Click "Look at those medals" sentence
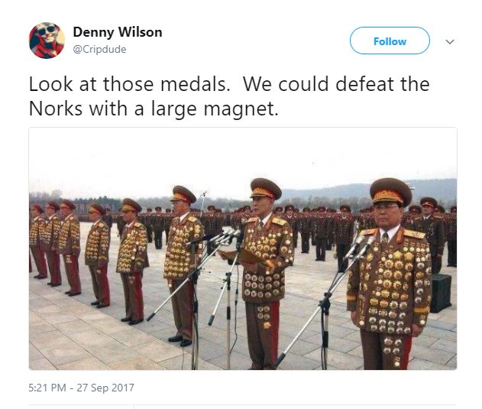The height and width of the screenshot is (409, 482). click(x=129, y=84)
